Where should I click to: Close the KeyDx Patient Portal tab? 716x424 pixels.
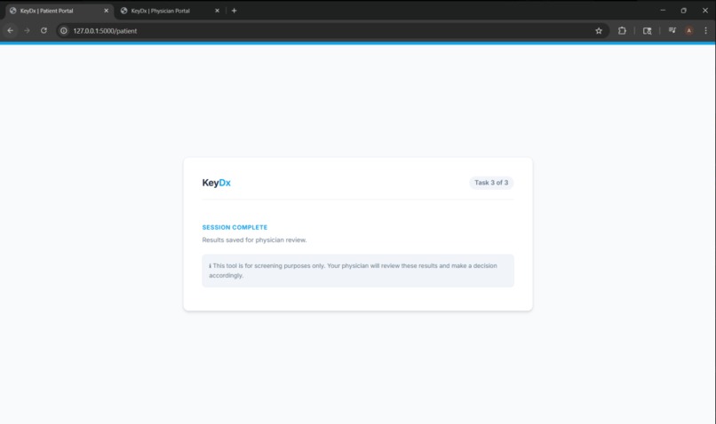tap(107, 11)
